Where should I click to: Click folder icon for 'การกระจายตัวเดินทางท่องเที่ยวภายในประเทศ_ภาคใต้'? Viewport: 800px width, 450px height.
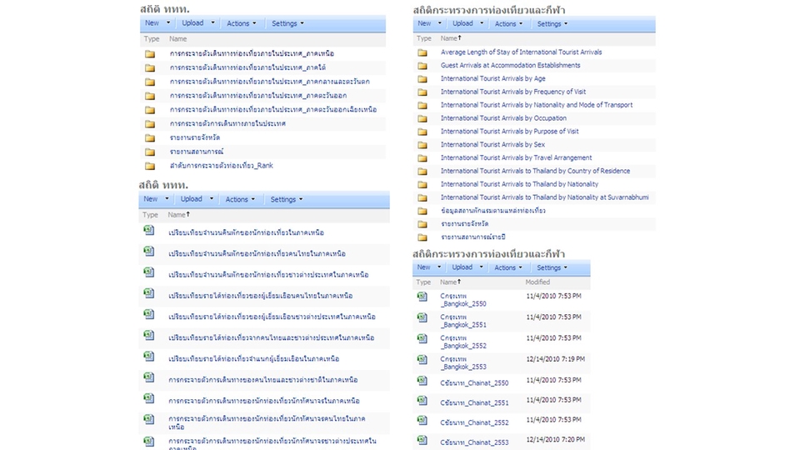[149, 67]
